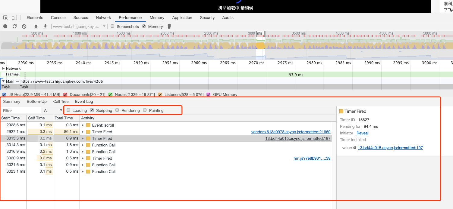Uncheck the Memory checkbox
Viewport: 453px width, 209px height.
coord(144,26)
